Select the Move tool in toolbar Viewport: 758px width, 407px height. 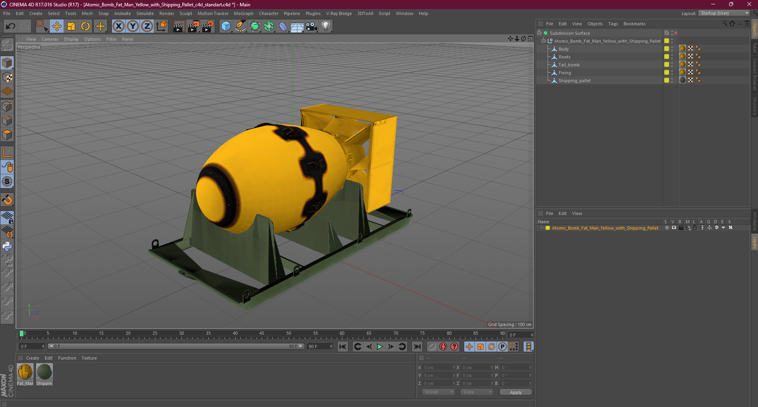coord(57,26)
